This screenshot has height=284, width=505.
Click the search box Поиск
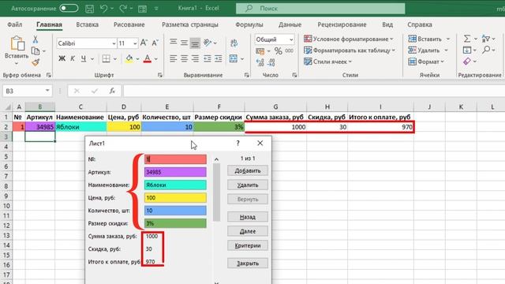pos(320,9)
